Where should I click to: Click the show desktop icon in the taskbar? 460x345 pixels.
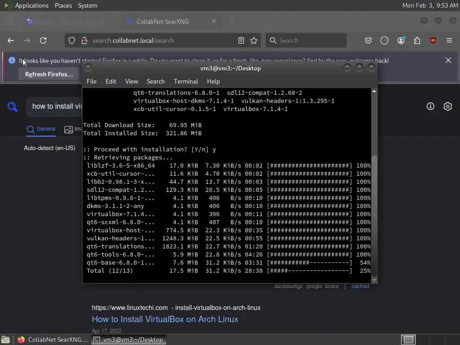pyautogui.click(x=5, y=340)
